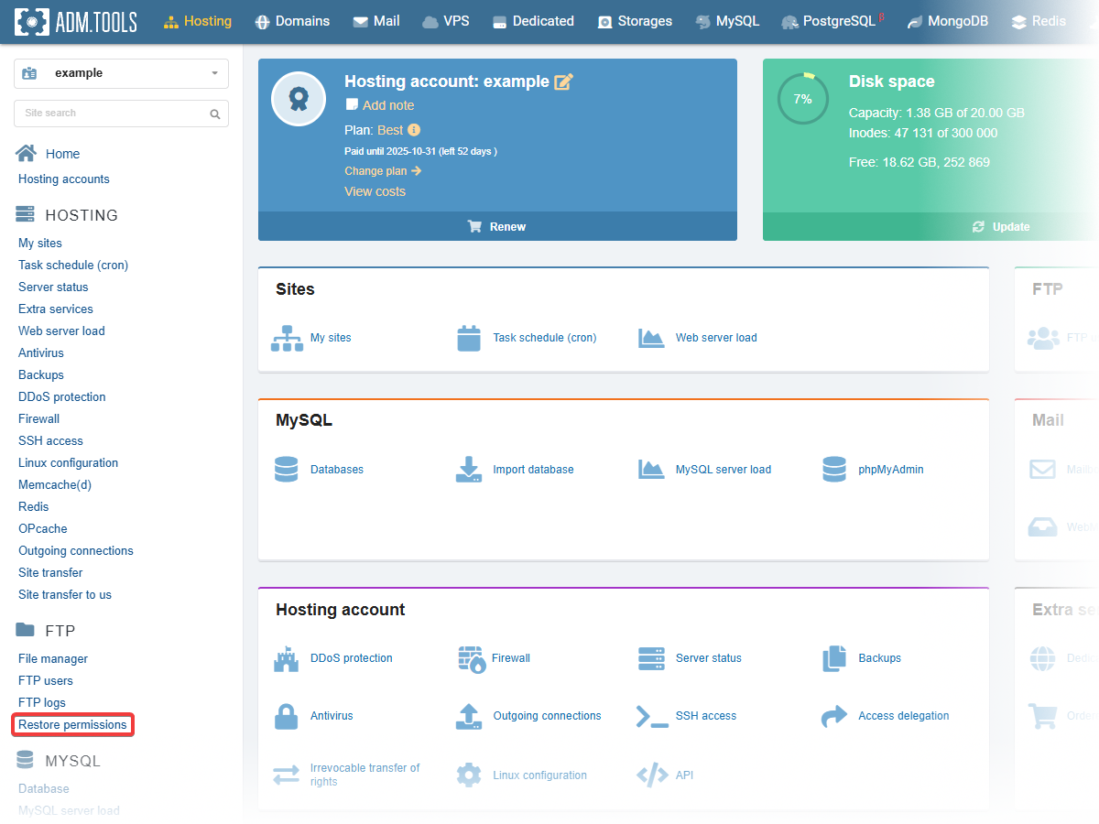Click the Firewall brick icon
This screenshot has width=1099, height=824.
[470, 658]
